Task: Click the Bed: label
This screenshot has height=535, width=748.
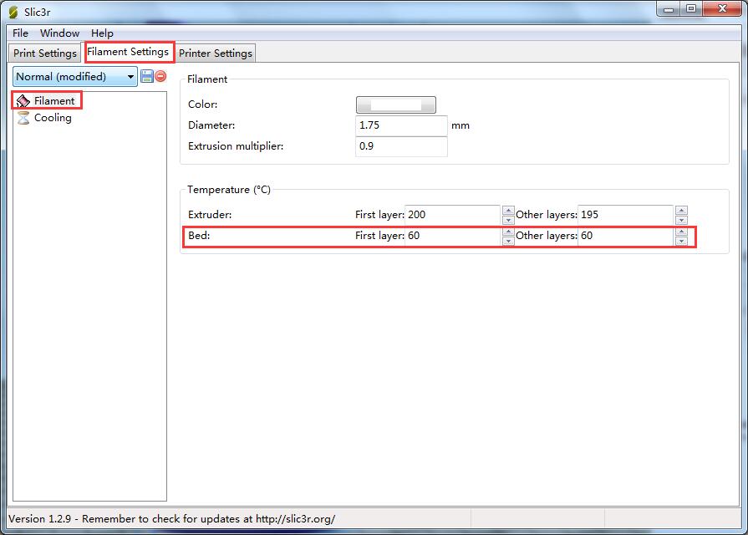Action: point(199,236)
